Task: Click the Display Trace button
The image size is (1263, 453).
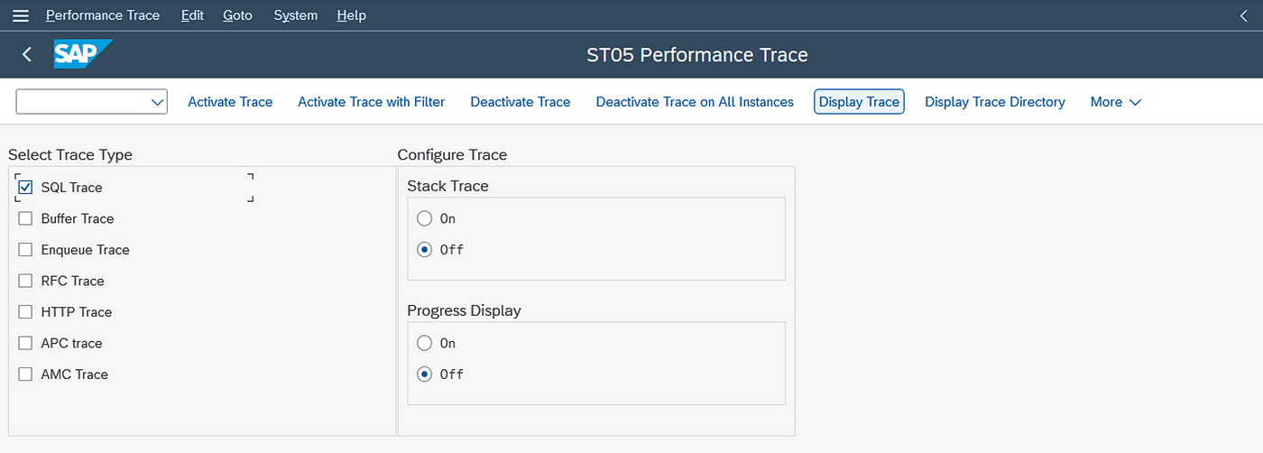Action: tap(859, 102)
